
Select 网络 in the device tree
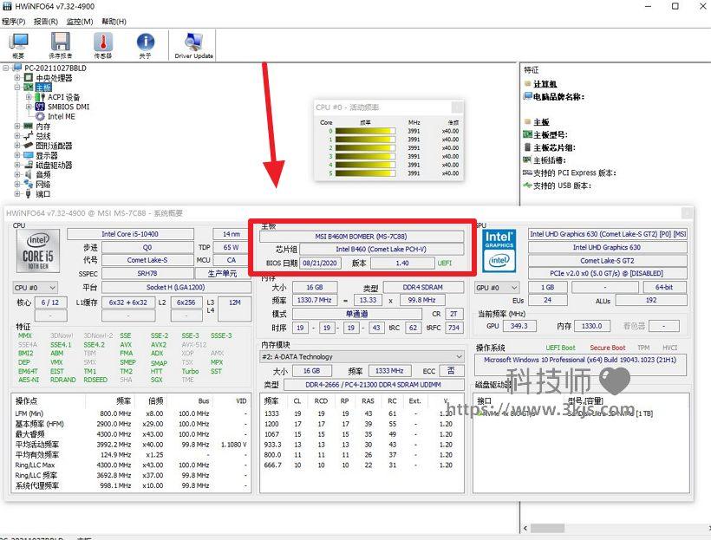point(43,184)
